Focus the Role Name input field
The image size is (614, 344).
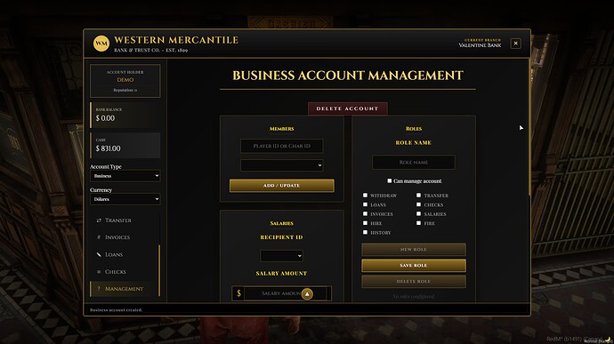click(x=414, y=162)
